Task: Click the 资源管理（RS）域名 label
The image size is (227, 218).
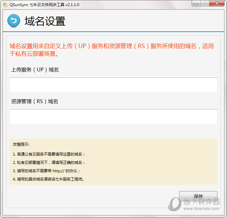Action: tap(35, 101)
